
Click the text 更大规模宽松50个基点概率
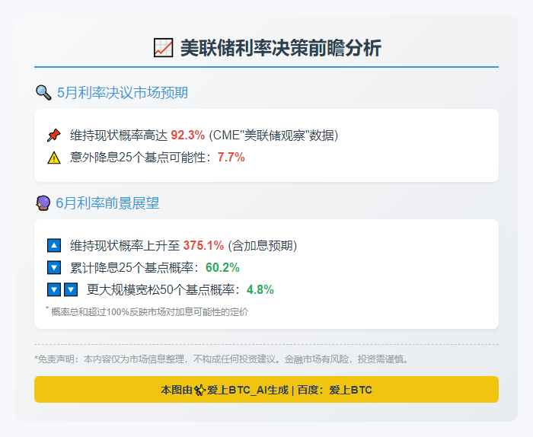[161, 289]
